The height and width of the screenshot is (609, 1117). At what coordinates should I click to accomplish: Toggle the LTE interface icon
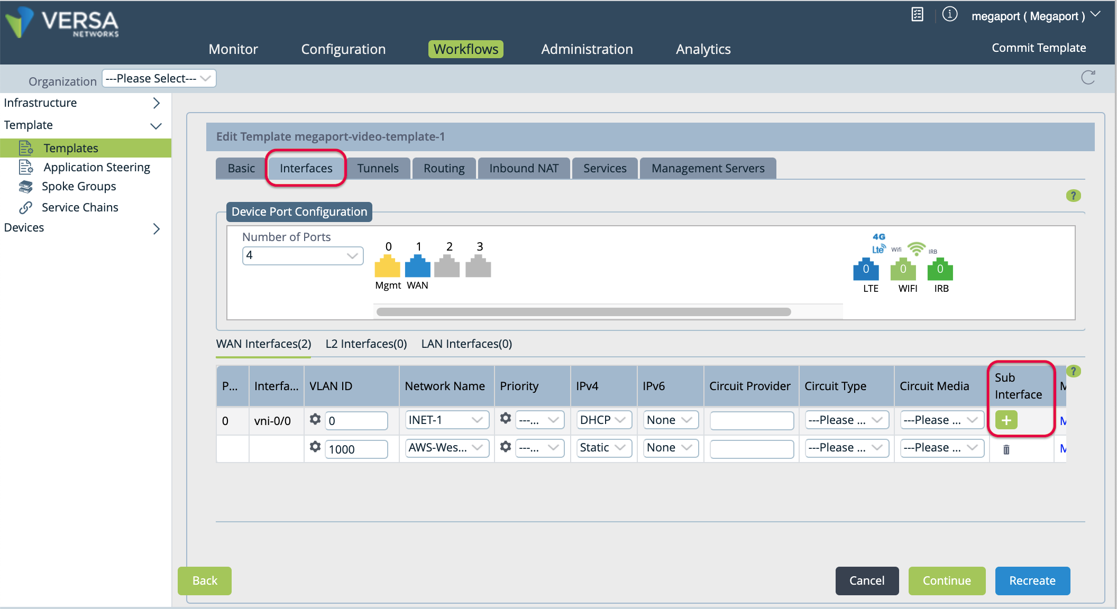[866, 271]
